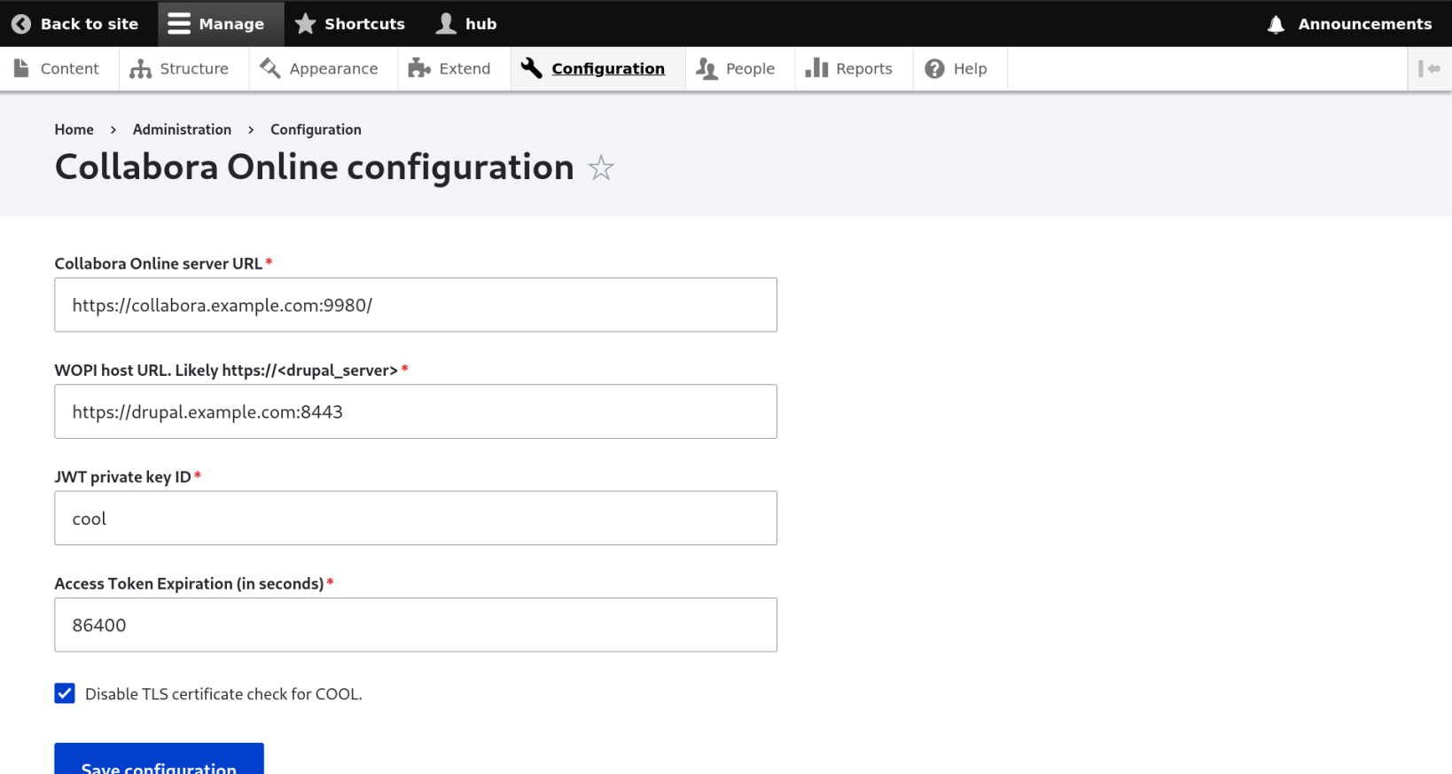This screenshot has width=1452, height=774.
Task: Open the Content admin menu
Action: point(58,69)
